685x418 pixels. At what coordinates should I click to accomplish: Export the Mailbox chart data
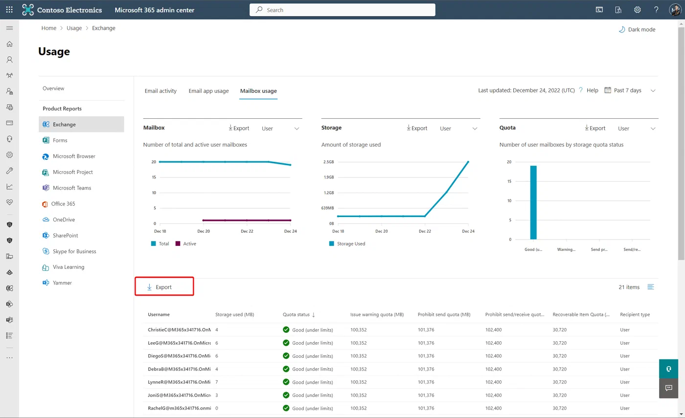pyautogui.click(x=239, y=128)
